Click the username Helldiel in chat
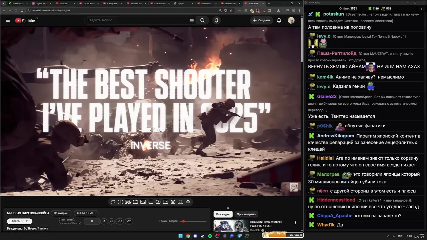Viewport: 427px width, 240px height. 325,158
